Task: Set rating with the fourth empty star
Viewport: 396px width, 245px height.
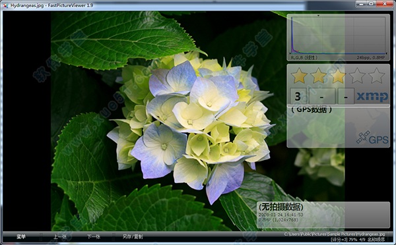Action: pyautogui.click(x=357, y=76)
